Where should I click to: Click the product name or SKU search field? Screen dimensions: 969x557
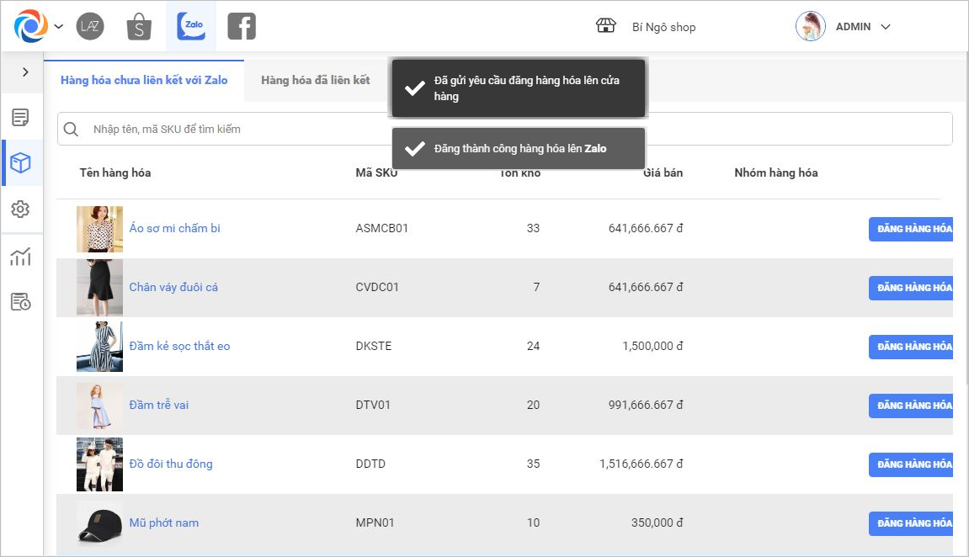[x=505, y=129]
